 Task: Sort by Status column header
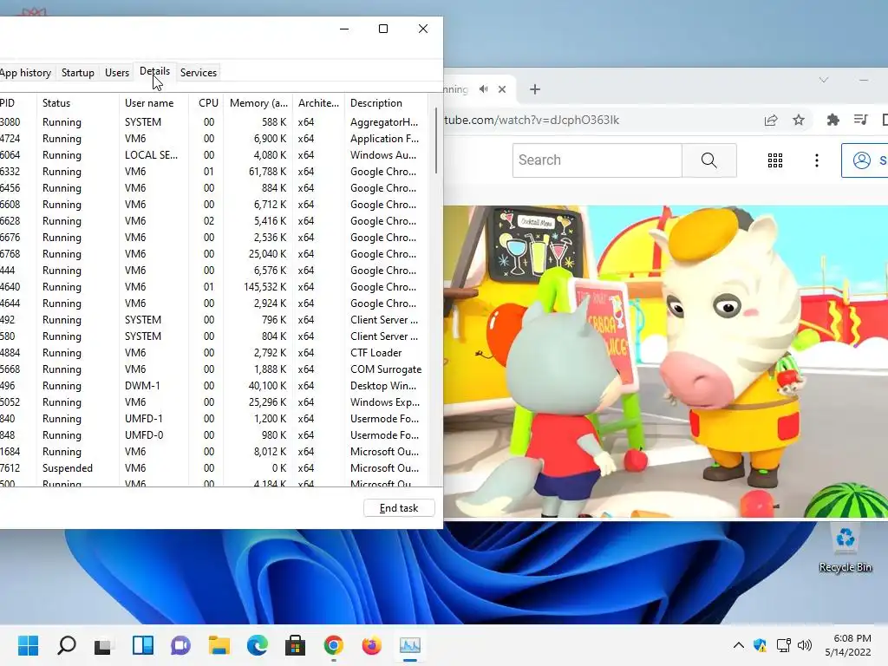click(x=77, y=103)
